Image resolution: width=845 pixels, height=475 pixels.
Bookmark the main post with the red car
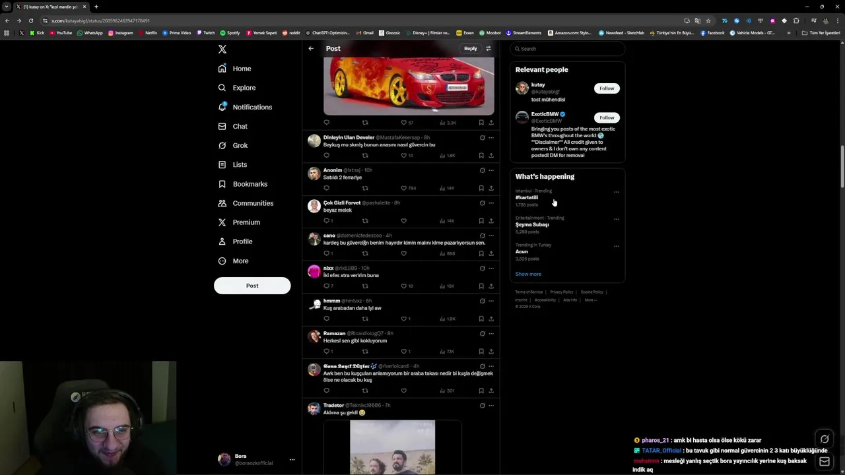pyautogui.click(x=481, y=122)
